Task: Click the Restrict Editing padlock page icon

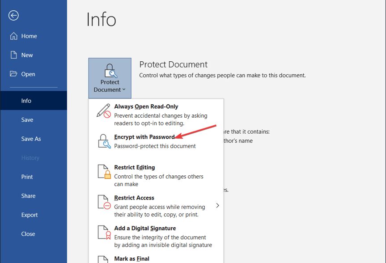Action: [x=104, y=172]
